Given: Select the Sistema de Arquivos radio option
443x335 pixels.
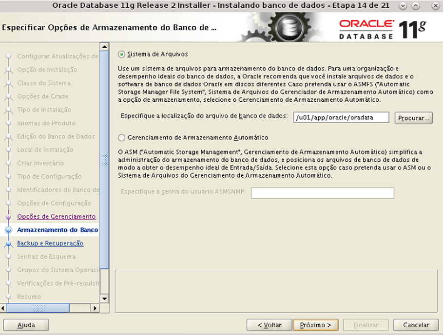Looking at the screenshot, I should tap(121, 54).
